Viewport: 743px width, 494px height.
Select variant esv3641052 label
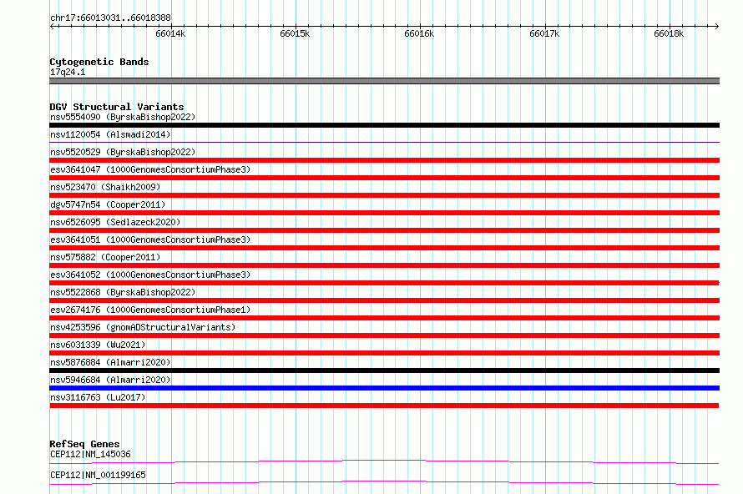click(x=150, y=275)
